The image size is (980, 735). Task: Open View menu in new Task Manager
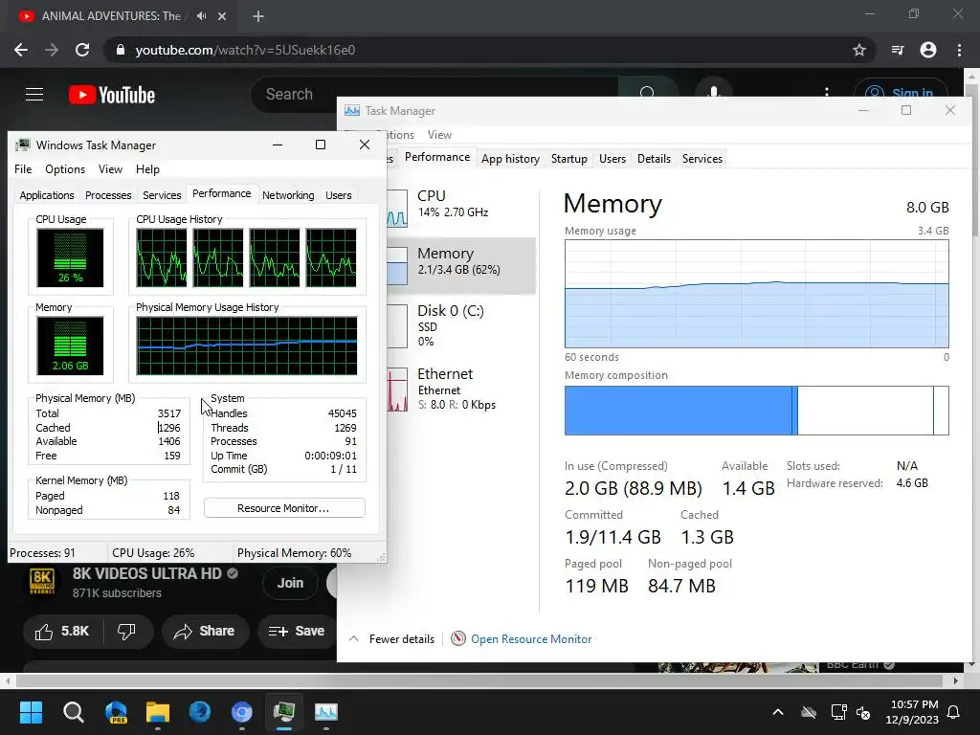pos(439,135)
